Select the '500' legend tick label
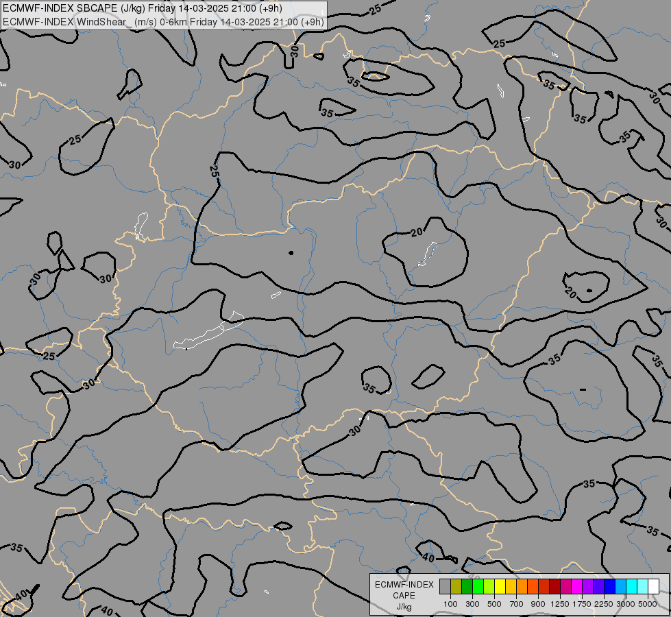This screenshot has height=617, width=671. pyautogui.click(x=494, y=604)
